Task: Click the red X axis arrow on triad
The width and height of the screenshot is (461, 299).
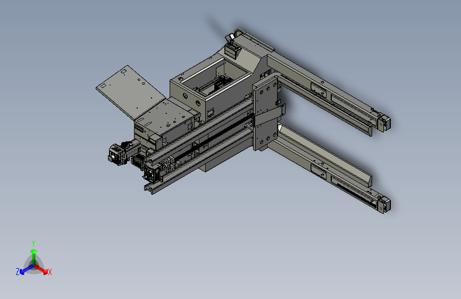Action: [x=41, y=270]
